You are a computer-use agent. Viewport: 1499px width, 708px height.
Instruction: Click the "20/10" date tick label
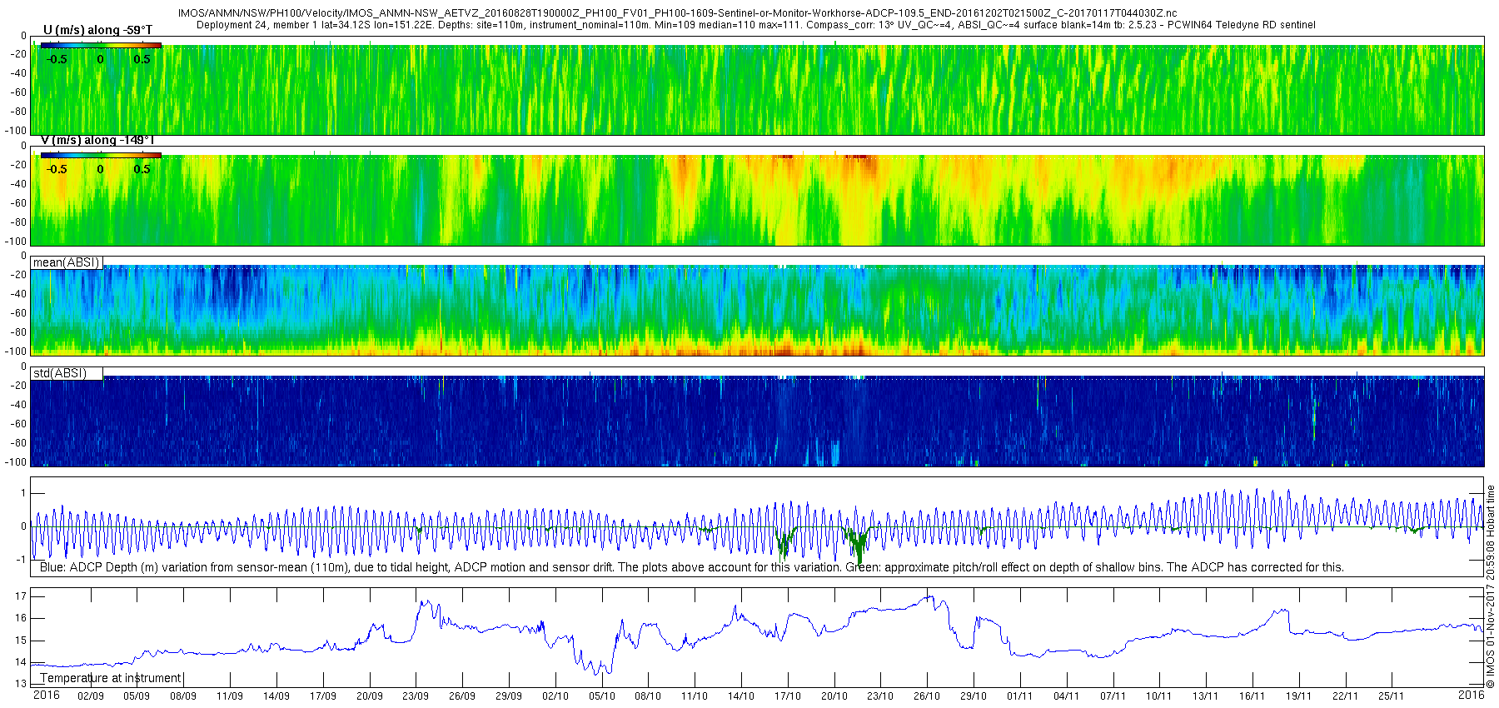click(834, 696)
